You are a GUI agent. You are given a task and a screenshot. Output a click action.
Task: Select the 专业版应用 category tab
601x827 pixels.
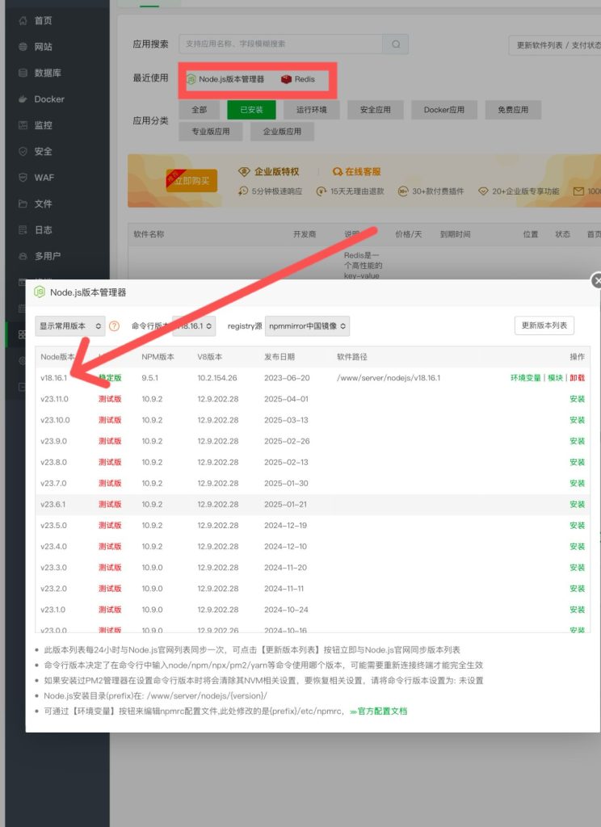point(211,132)
